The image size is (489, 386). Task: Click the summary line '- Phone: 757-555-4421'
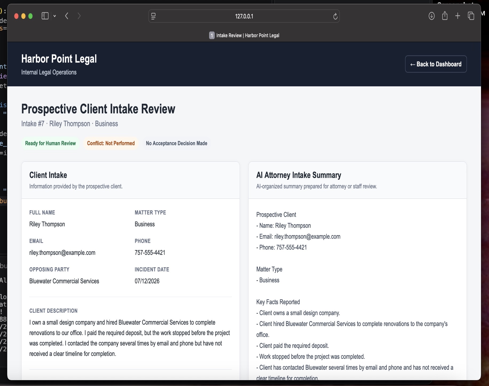tap(281, 248)
